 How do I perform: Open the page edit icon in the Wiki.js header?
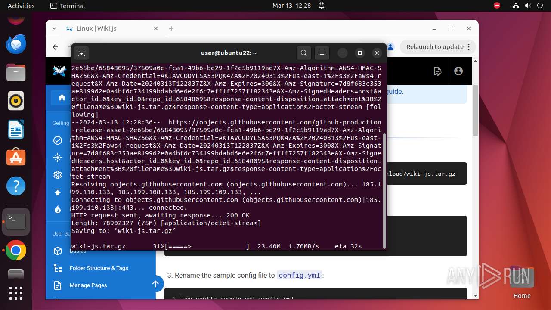[x=438, y=71]
